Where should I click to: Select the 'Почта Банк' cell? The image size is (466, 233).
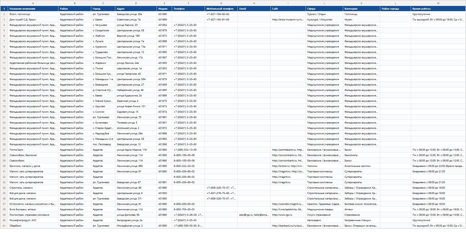click(x=33, y=150)
